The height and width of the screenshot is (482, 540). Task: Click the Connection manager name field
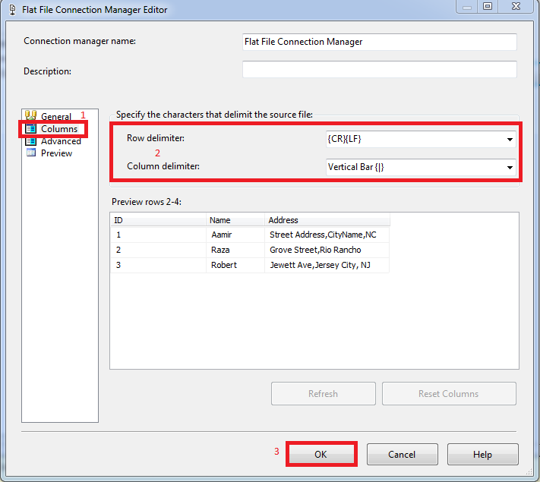[380, 42]
